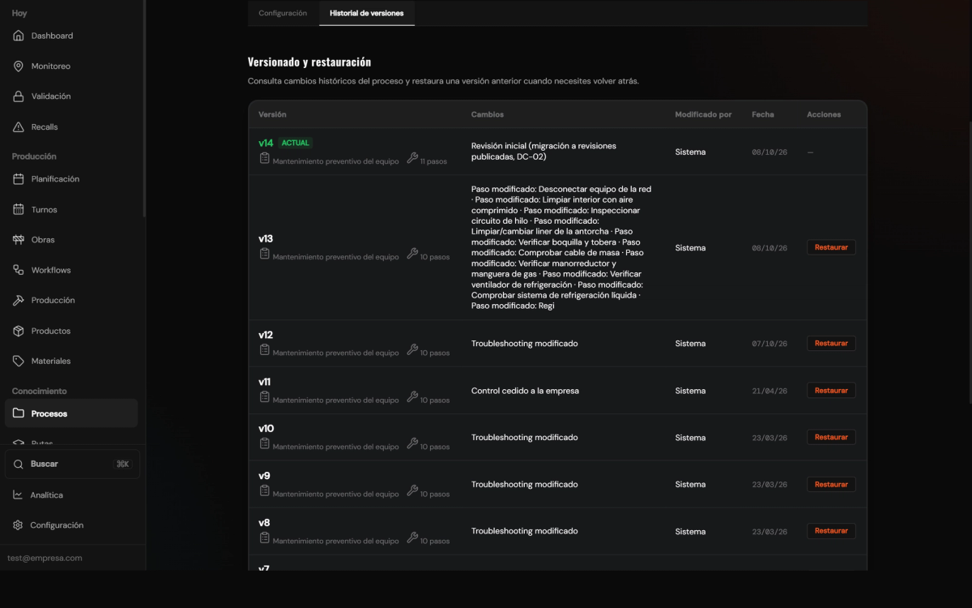Click the Productos box icon

pyautogui.click(x=19, y=331)
